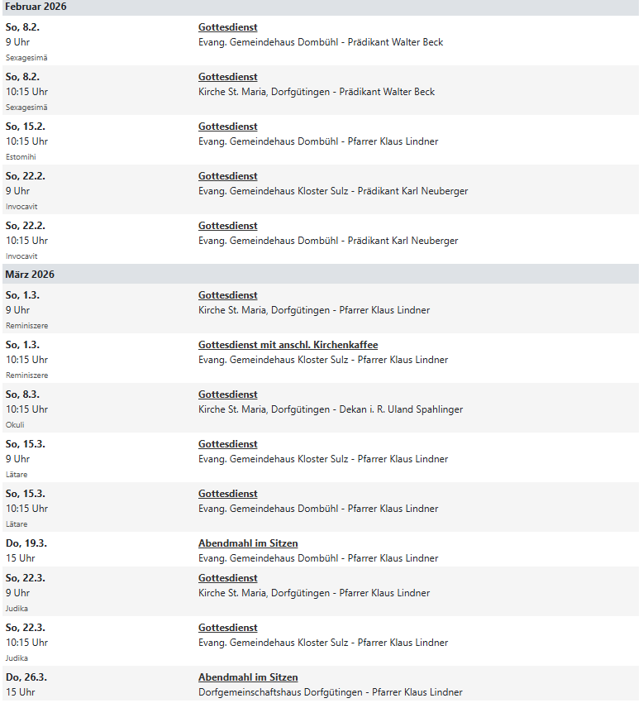The height and width of the screenshot is (703, 643).
Task: Click the 15.3. Gottesdienst at 9 Uhr
Action: (x=227, y=444)
